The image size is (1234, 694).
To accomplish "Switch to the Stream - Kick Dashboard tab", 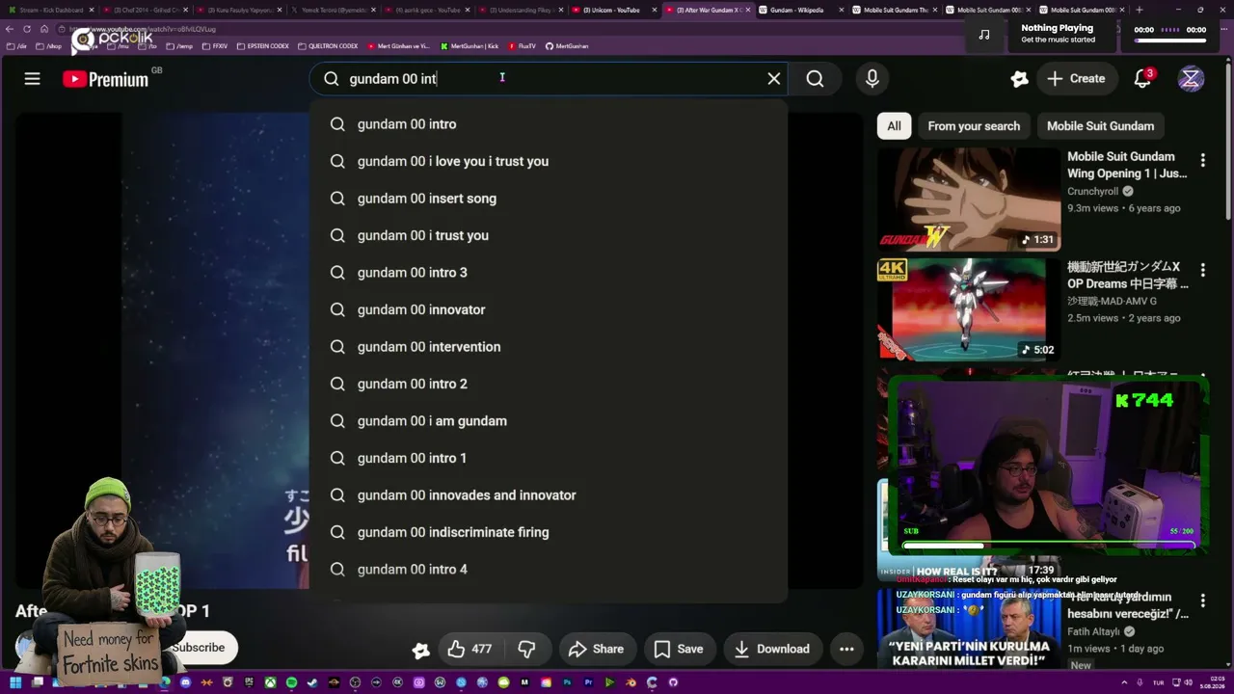I will [51, 10].
